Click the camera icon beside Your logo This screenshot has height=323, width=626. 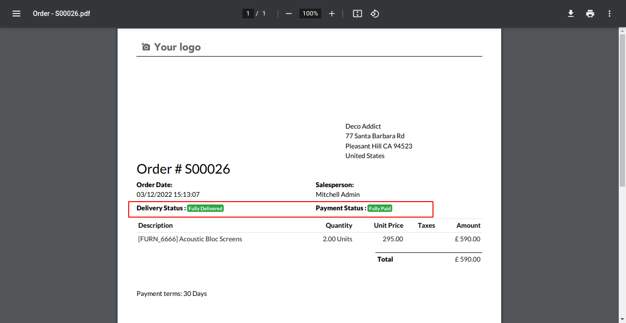tap(146, 47)
